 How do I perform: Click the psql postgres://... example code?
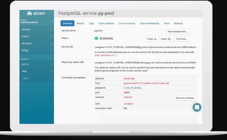tap(106, 55)
